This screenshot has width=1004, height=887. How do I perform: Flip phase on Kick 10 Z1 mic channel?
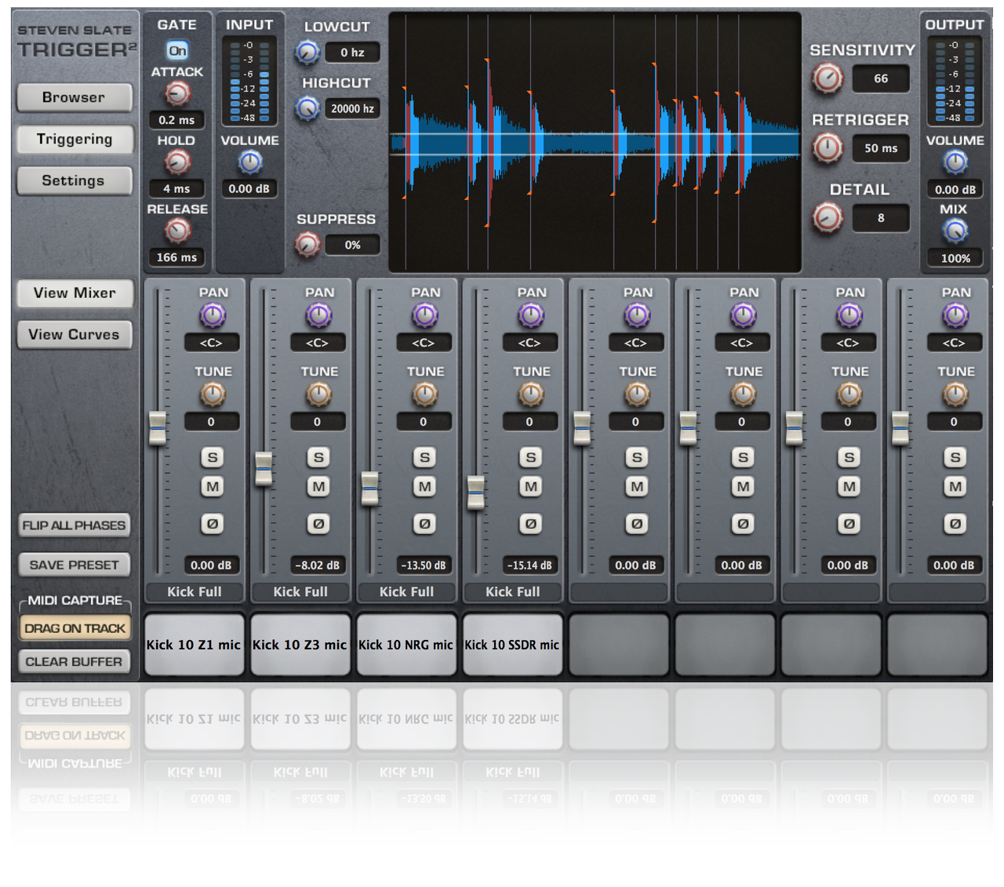(x=212, y=524)
